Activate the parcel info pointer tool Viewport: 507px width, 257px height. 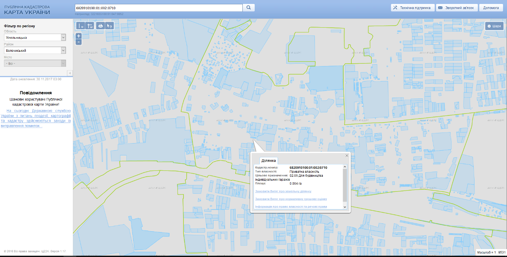pyautogui.click(x=110, y=26)
